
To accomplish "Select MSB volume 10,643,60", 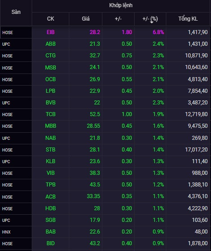I will (x=196, y=67).
